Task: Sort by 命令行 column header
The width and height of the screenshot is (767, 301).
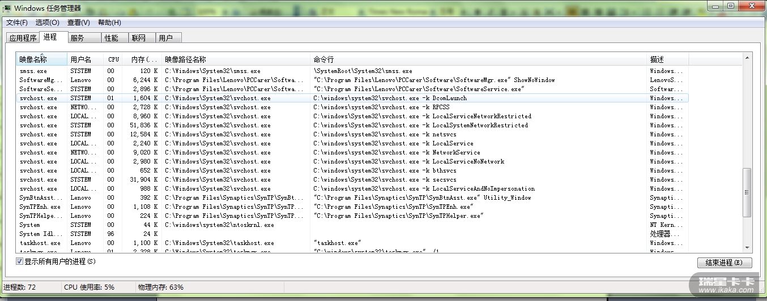Action: pyautogui.click(x=479, y=59)
